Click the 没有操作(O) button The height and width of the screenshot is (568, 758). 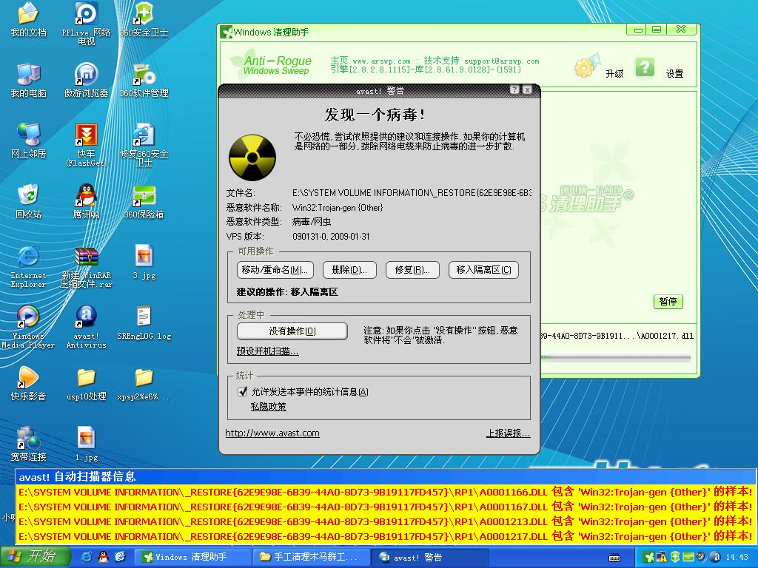pyautogui.click(x=292, y=331)
